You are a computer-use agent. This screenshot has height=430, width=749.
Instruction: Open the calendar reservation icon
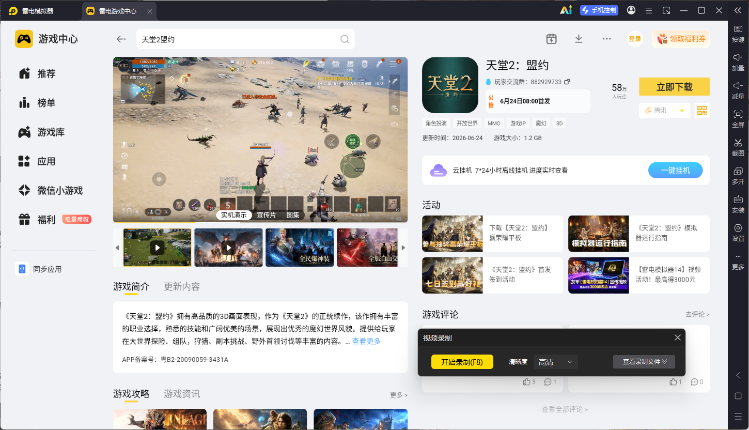551,39
